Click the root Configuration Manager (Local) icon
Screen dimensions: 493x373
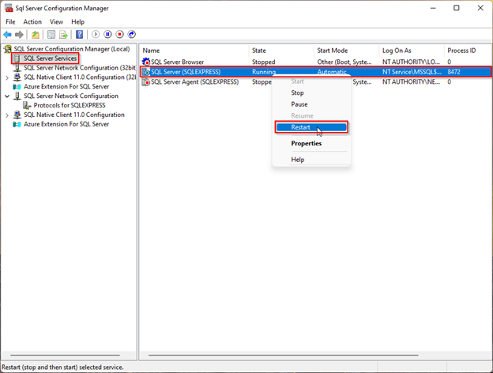(8, 49)
